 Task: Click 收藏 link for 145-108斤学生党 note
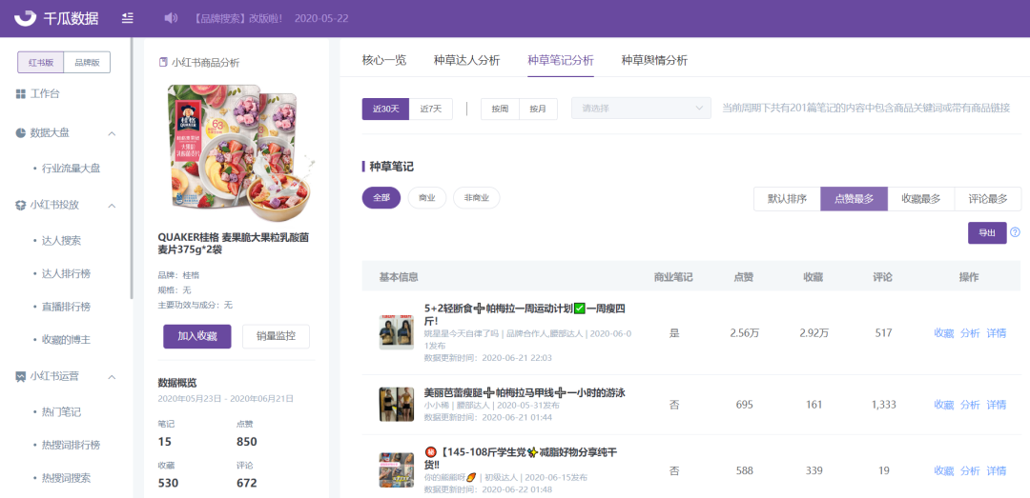coord(944,471)
